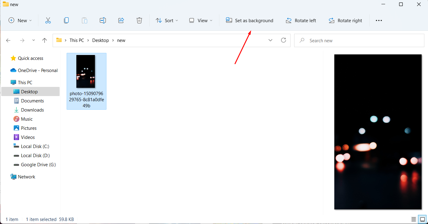Expand address bar history dropdown
This screenshot has height=224, width=428.
pos(270,40)
